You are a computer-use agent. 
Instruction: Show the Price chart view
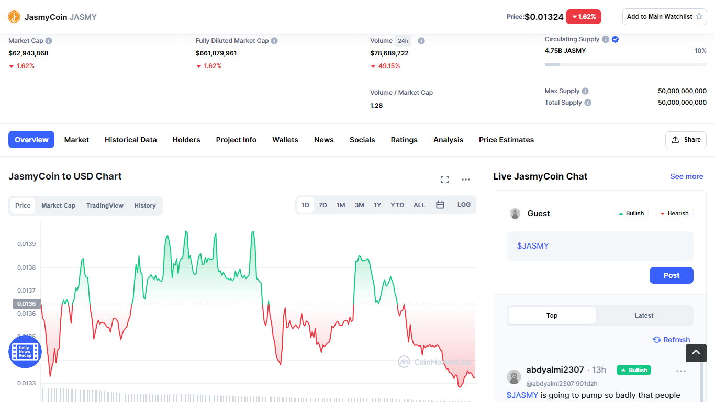(23, 206)
